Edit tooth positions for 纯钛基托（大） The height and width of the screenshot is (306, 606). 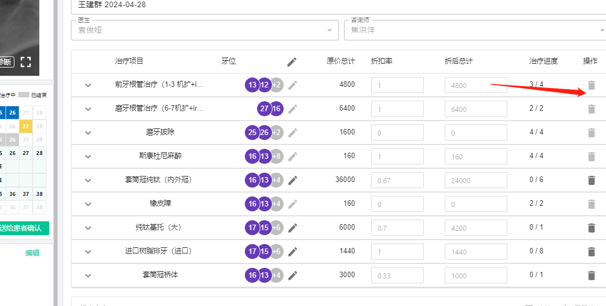(292, 227)
